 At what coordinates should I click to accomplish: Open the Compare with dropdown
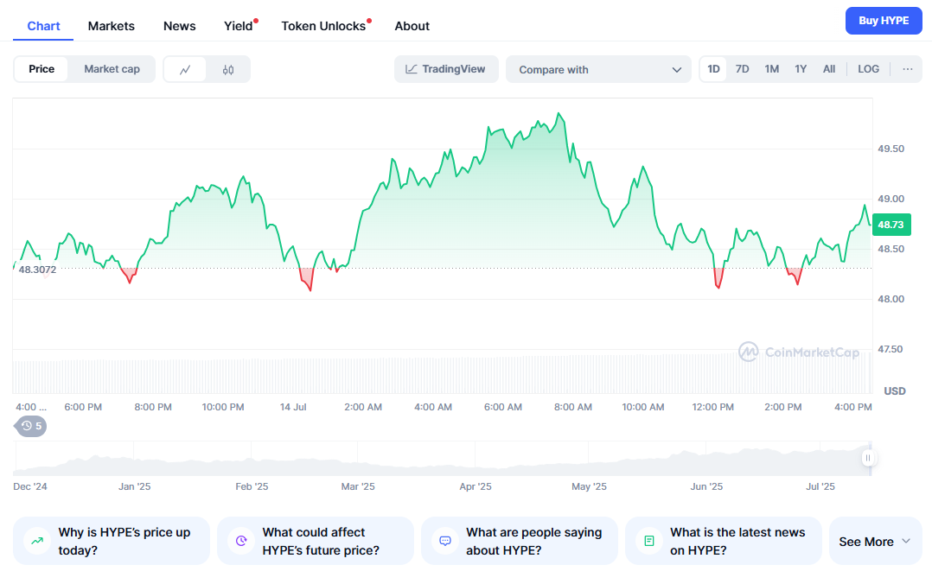point(598,69)
